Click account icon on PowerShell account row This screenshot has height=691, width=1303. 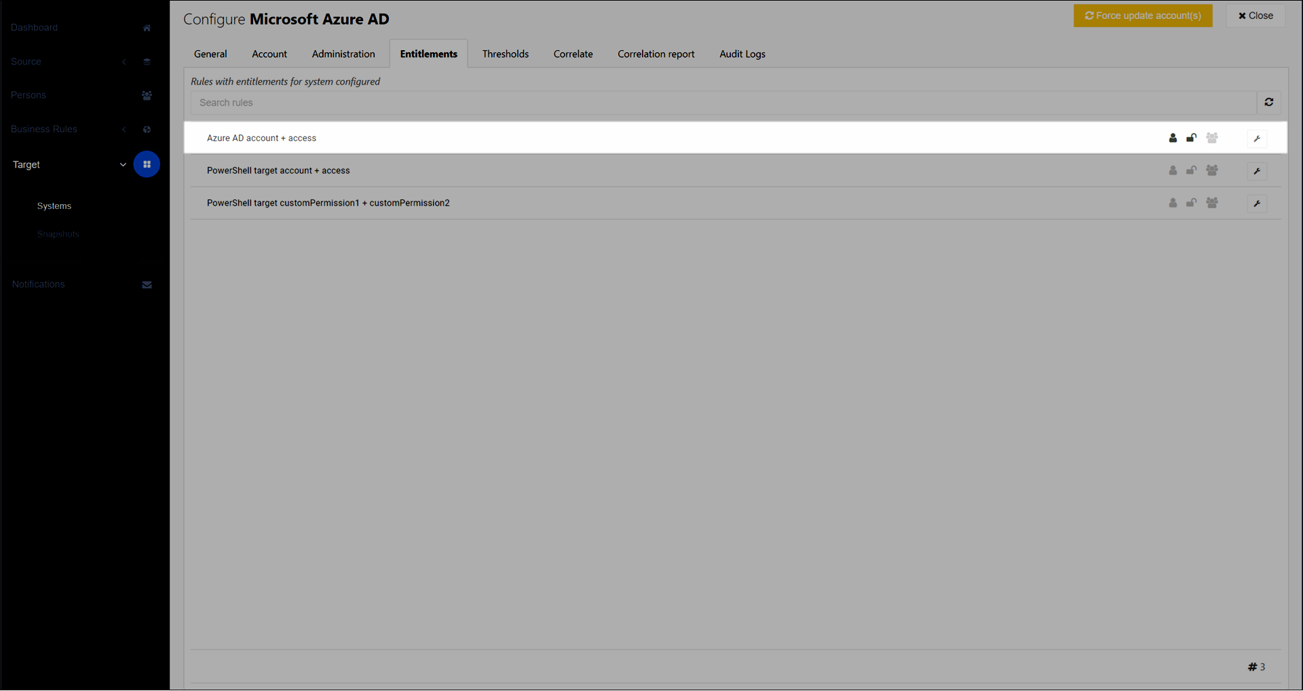(1173, 170)
